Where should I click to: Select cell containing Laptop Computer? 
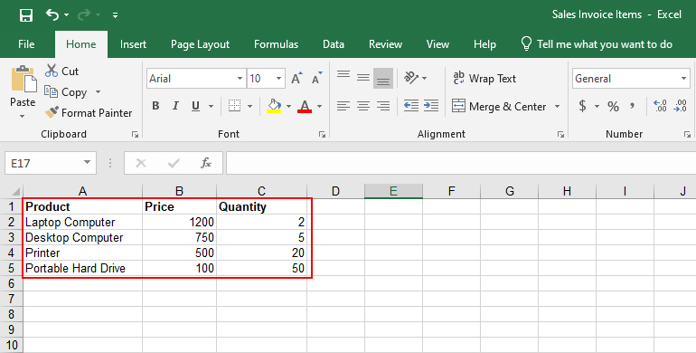coord(82,222)
